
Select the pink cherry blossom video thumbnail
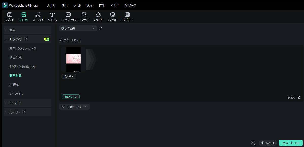click(73, 59)
